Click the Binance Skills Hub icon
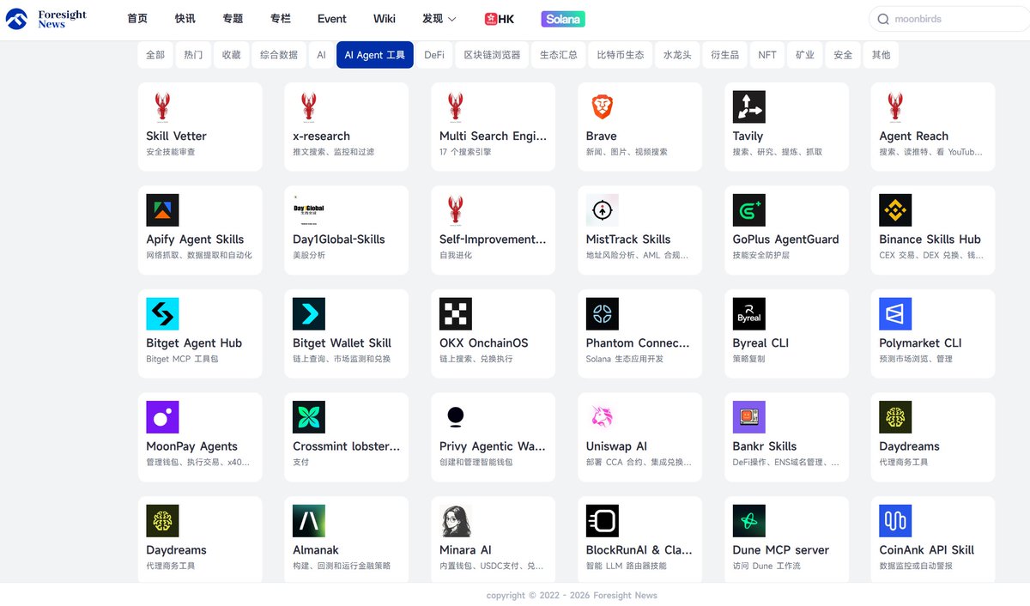Screen dimensions: 1030x606 [895, 210]
